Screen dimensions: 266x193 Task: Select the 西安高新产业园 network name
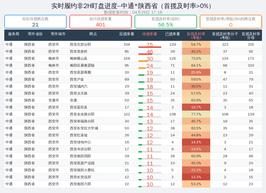pos(82,163)
